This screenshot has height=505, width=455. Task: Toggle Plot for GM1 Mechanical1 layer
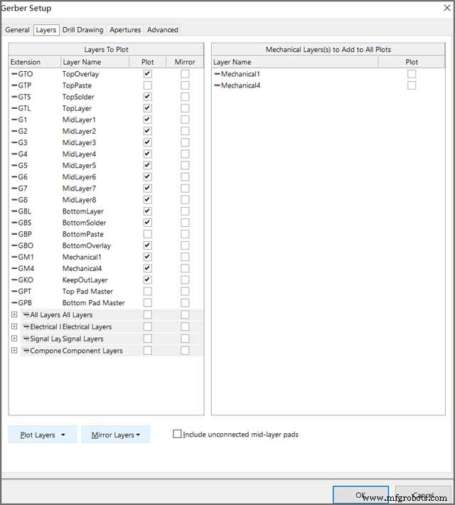147,257
